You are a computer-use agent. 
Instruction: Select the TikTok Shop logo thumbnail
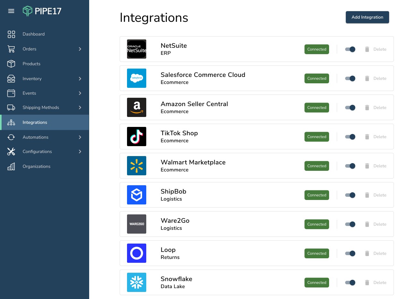[x=137, y=137]
